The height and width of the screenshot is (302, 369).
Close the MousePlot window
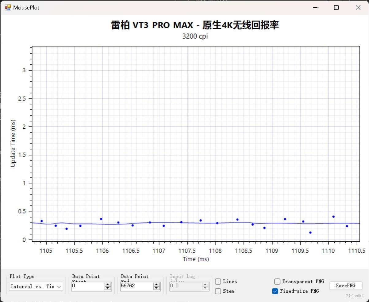pos(358,8)
